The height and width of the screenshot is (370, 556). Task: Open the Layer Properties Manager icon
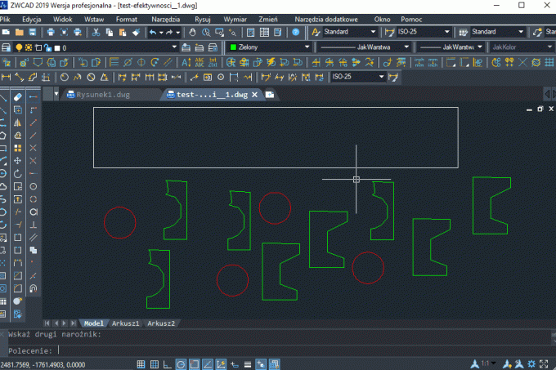[6, 47]
